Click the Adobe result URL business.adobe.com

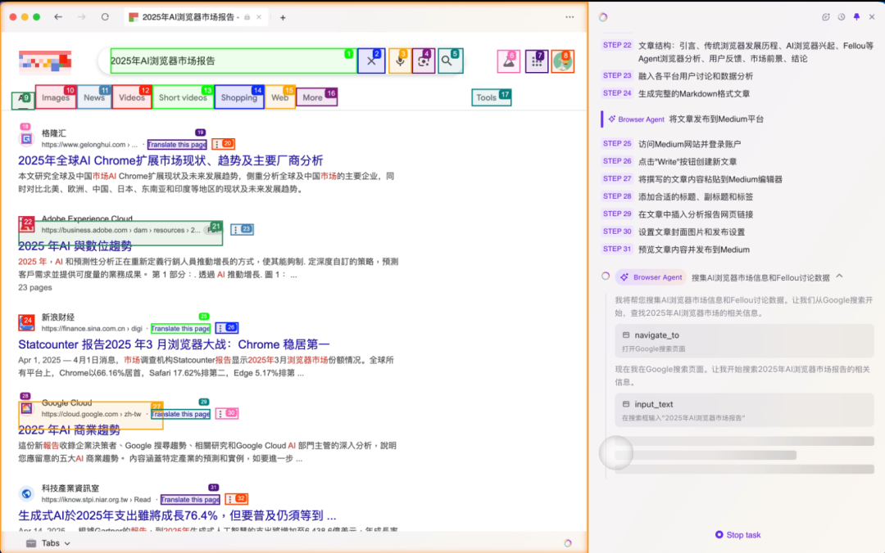(x=120, y=230)
